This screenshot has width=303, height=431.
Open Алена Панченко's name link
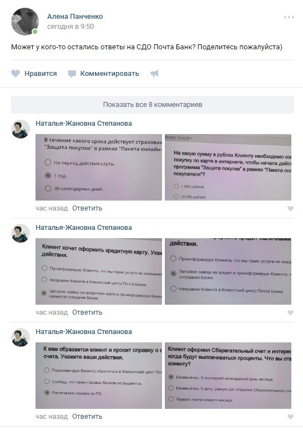75,17
